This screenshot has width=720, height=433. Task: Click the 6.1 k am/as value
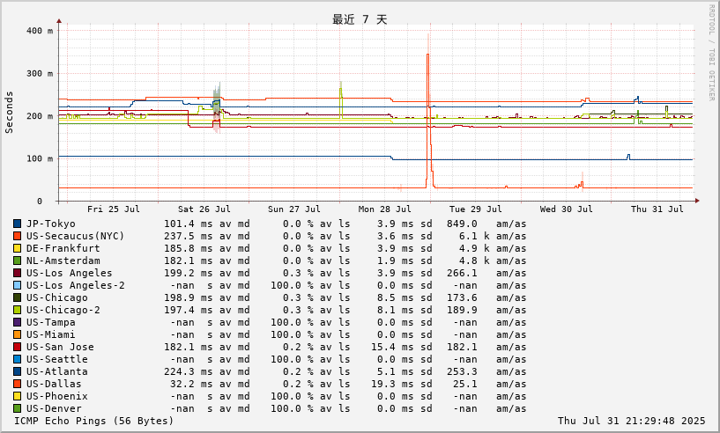[x=474, y=236]
